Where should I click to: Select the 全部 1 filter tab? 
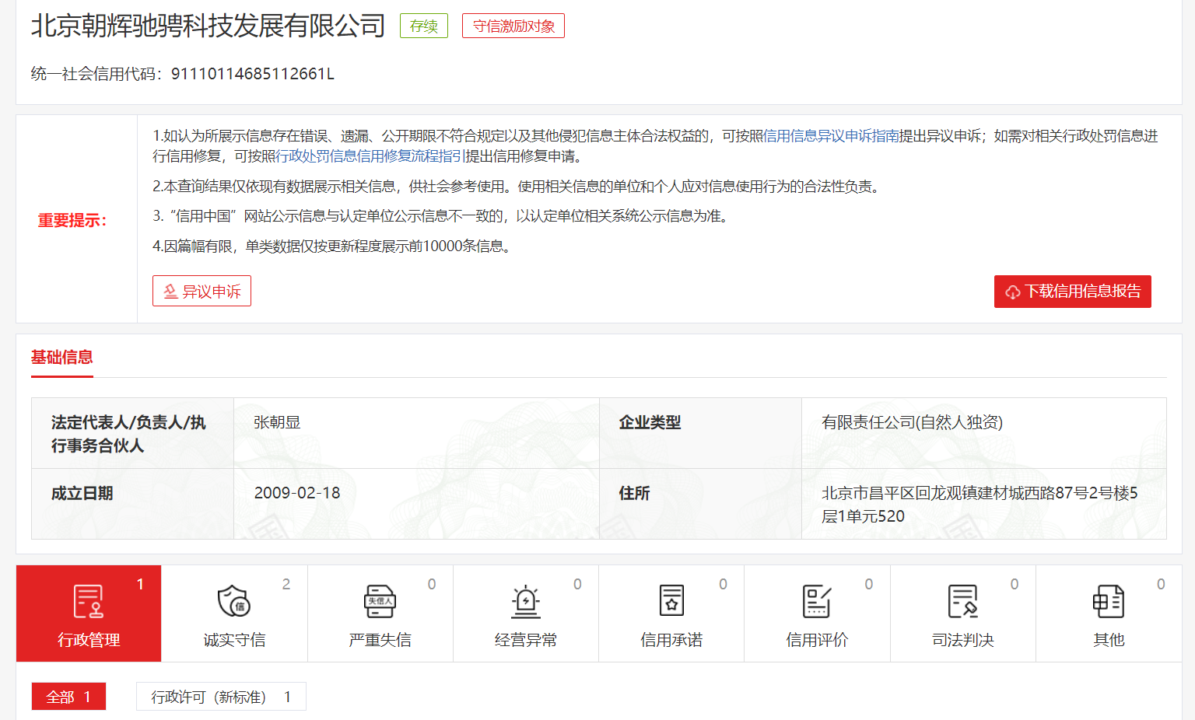(68, 697)
